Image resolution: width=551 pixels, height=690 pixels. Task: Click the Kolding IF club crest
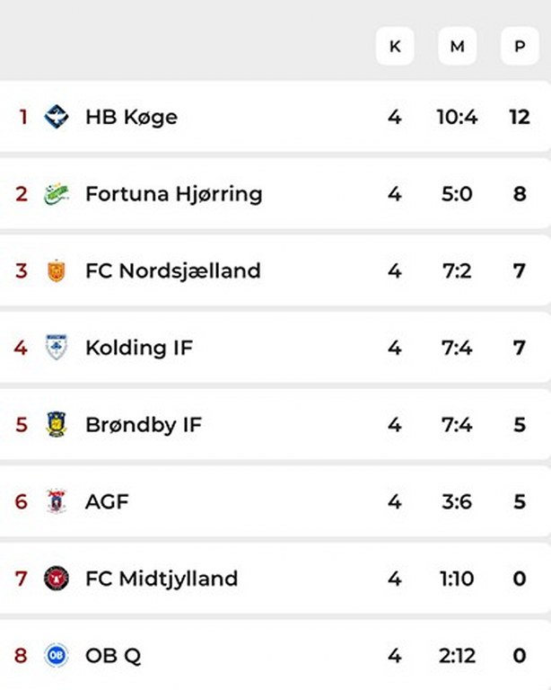[57, 348]
